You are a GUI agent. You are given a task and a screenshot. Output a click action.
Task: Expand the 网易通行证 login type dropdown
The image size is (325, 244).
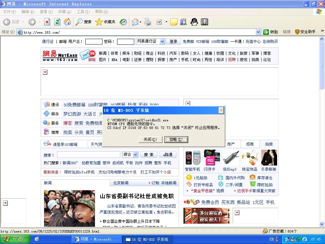(162, 42)
